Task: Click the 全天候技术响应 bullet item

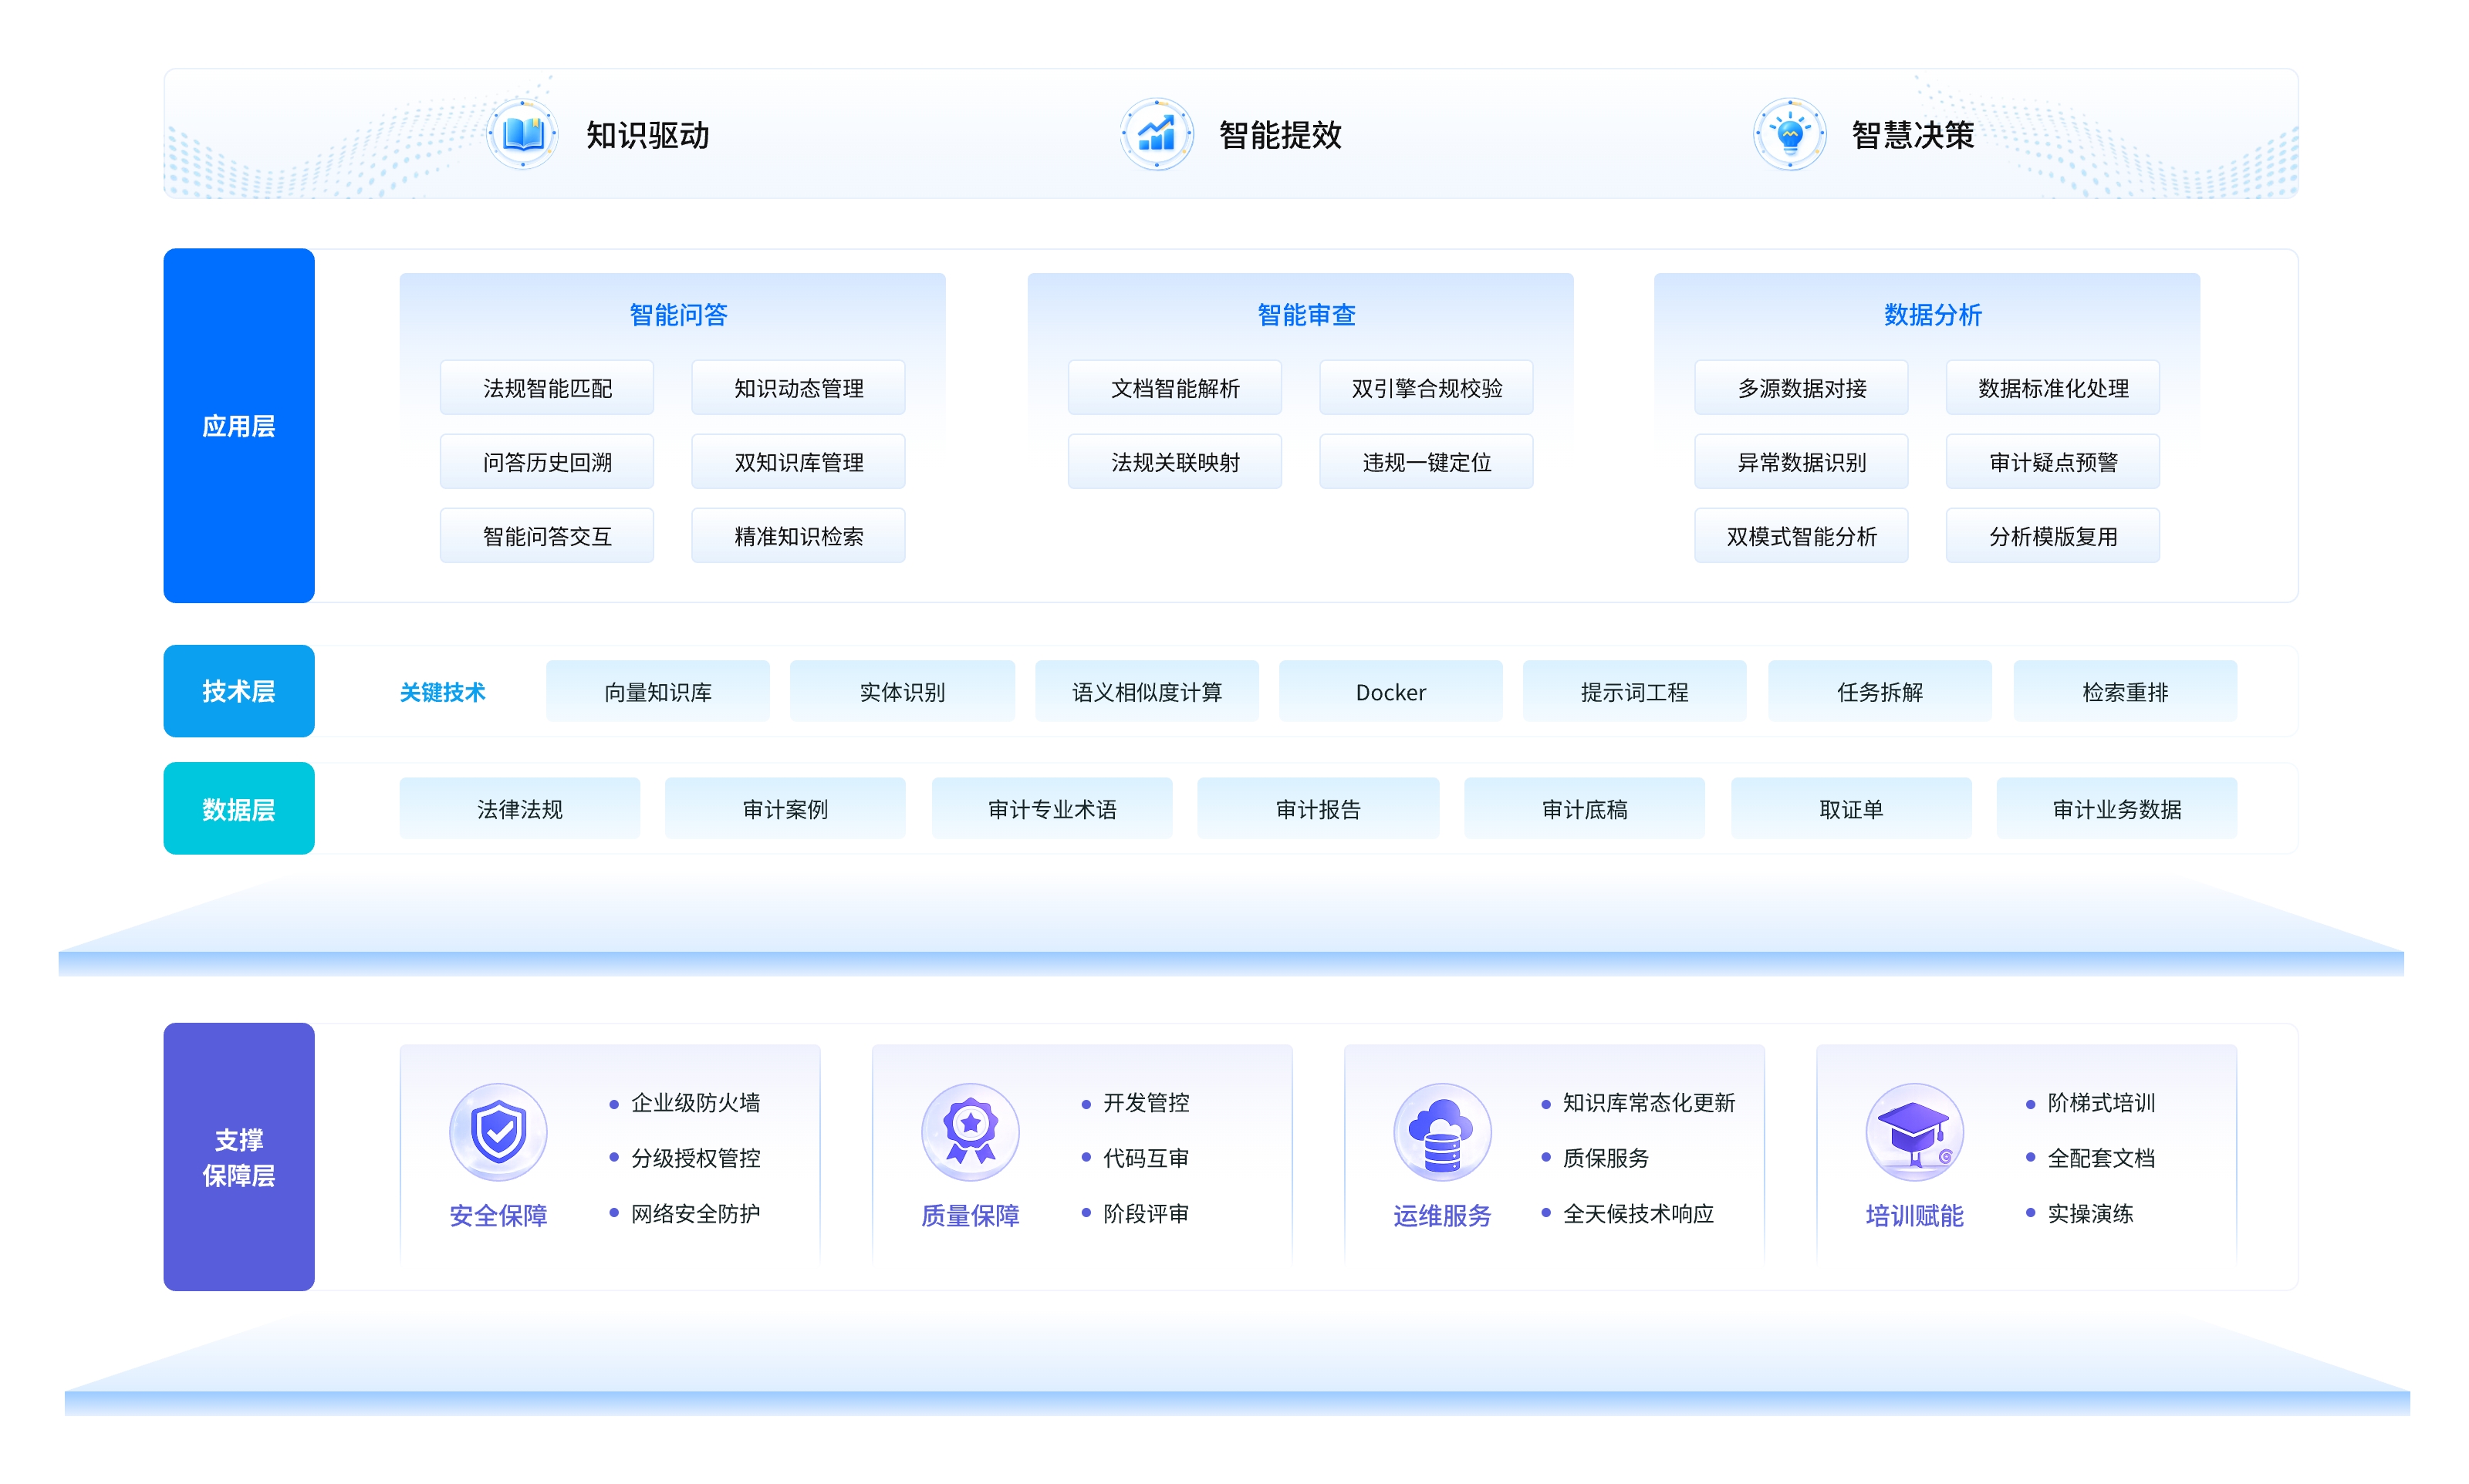Action: pyautogui.click(x=1638, y=1213)
